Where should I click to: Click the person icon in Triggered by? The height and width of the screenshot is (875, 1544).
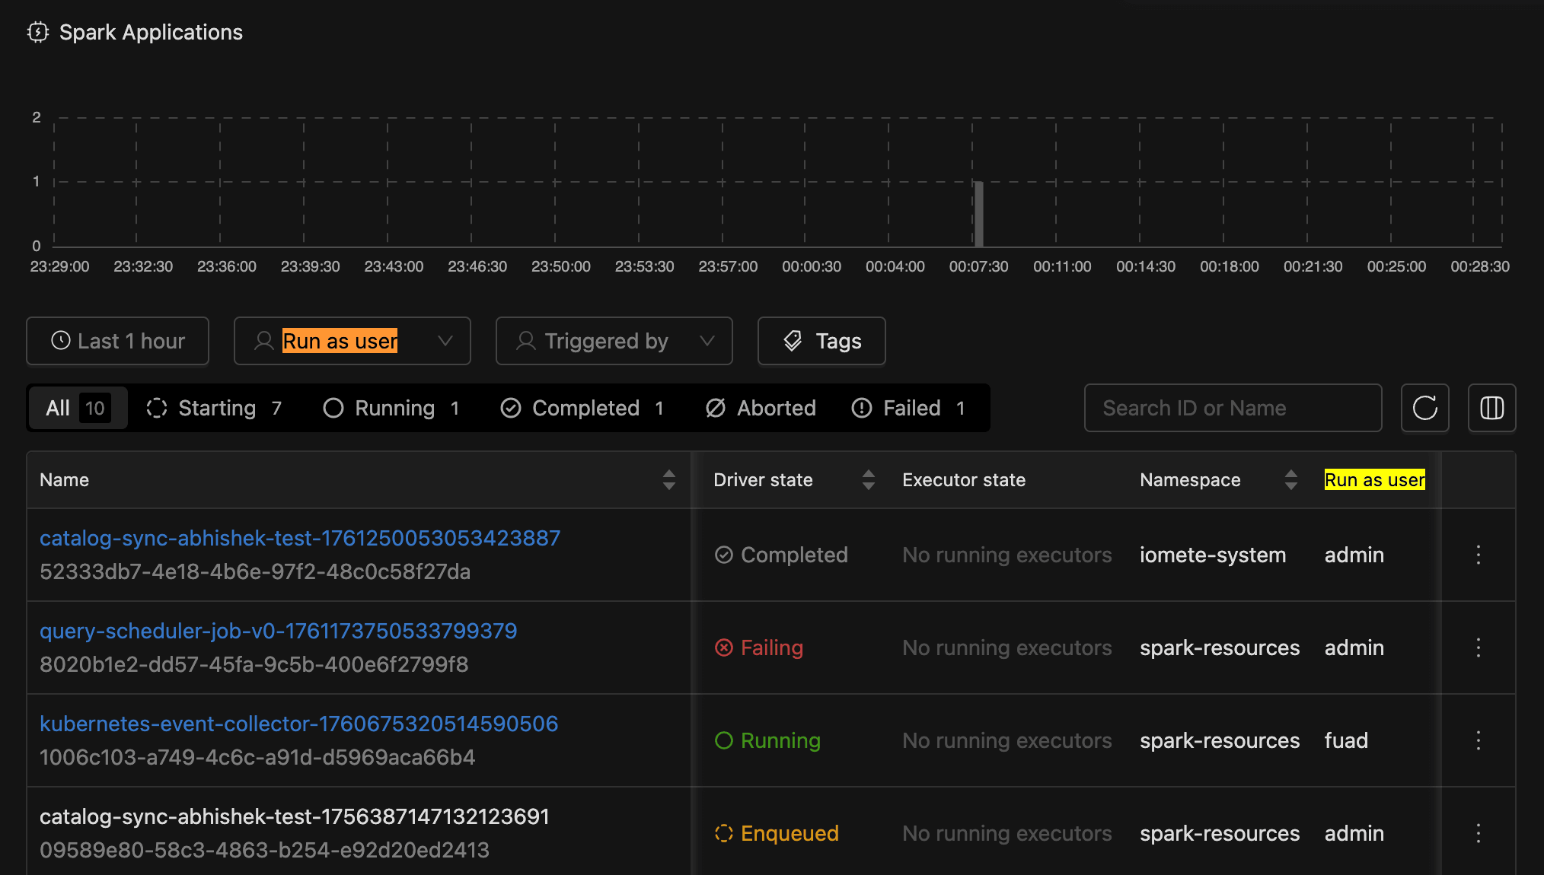tap(525, 341)
